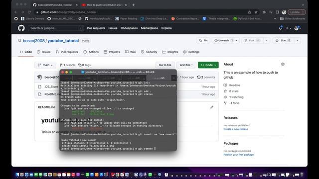Open the main branch selector dropdown
Screen dimensions: 319x179
[x=45, y=65]
